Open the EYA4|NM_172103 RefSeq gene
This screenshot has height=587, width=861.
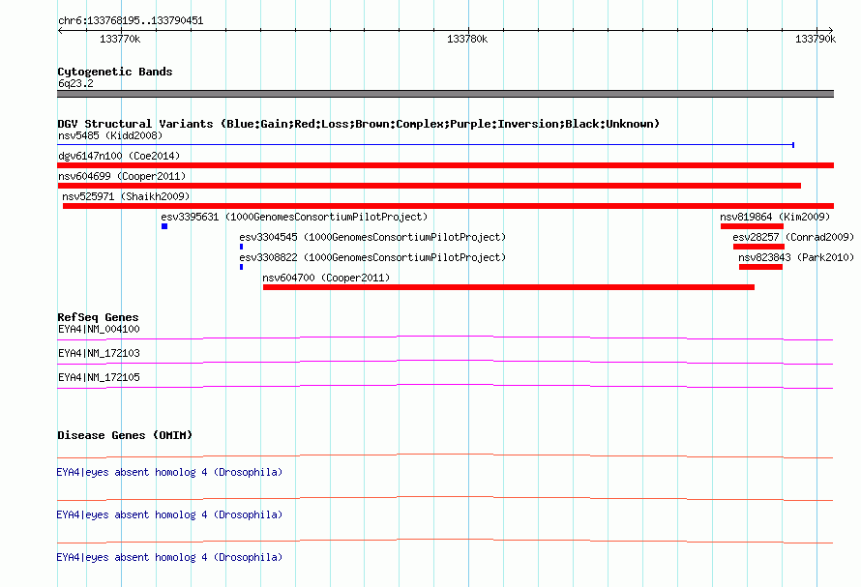(99, 353)
